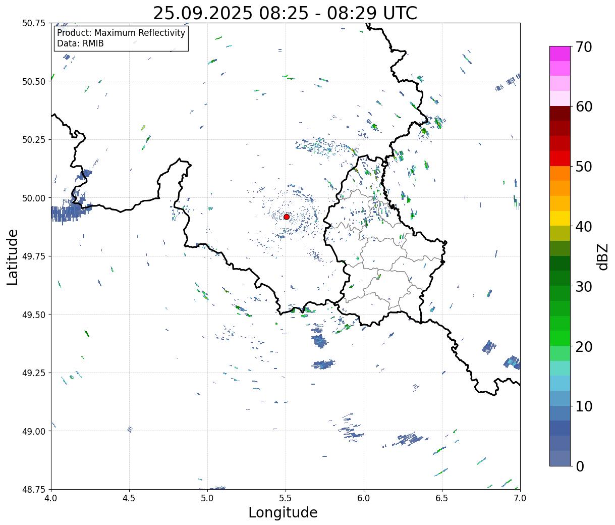Click the latitude tick label 48.75
The height and width of the screenshot is (525, 615).
point(34,490)
